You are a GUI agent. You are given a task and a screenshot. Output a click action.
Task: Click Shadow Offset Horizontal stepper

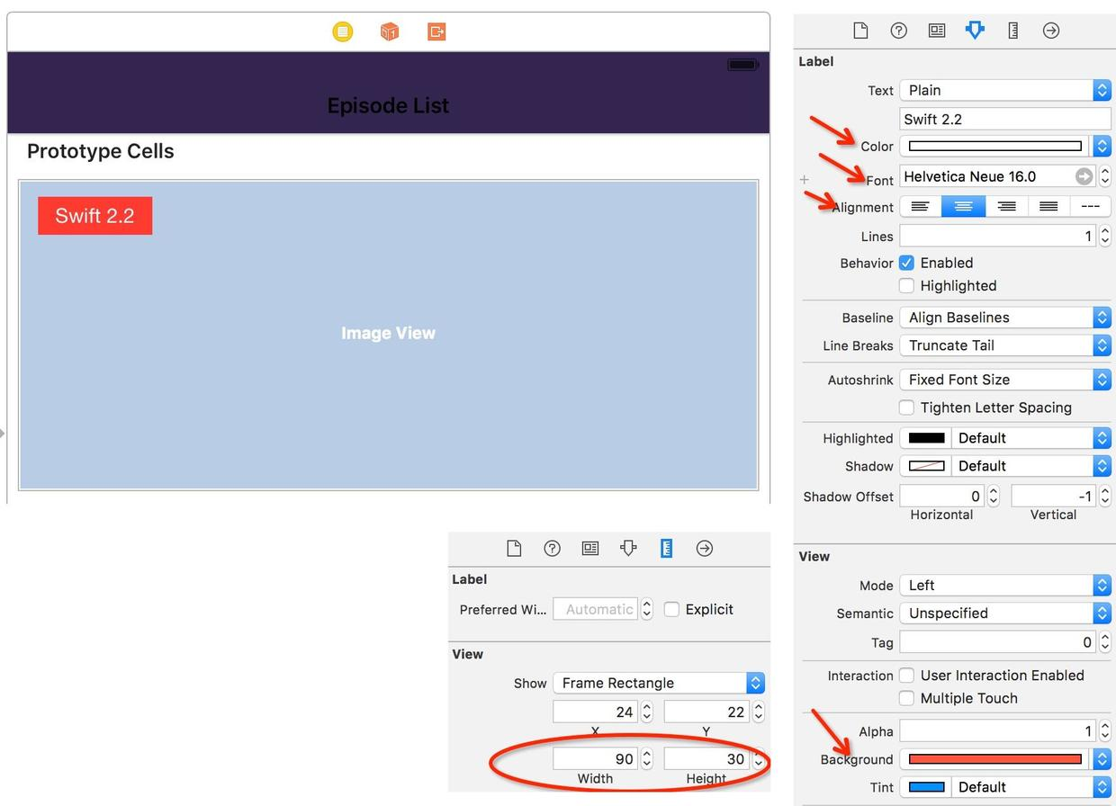[994, 496]
